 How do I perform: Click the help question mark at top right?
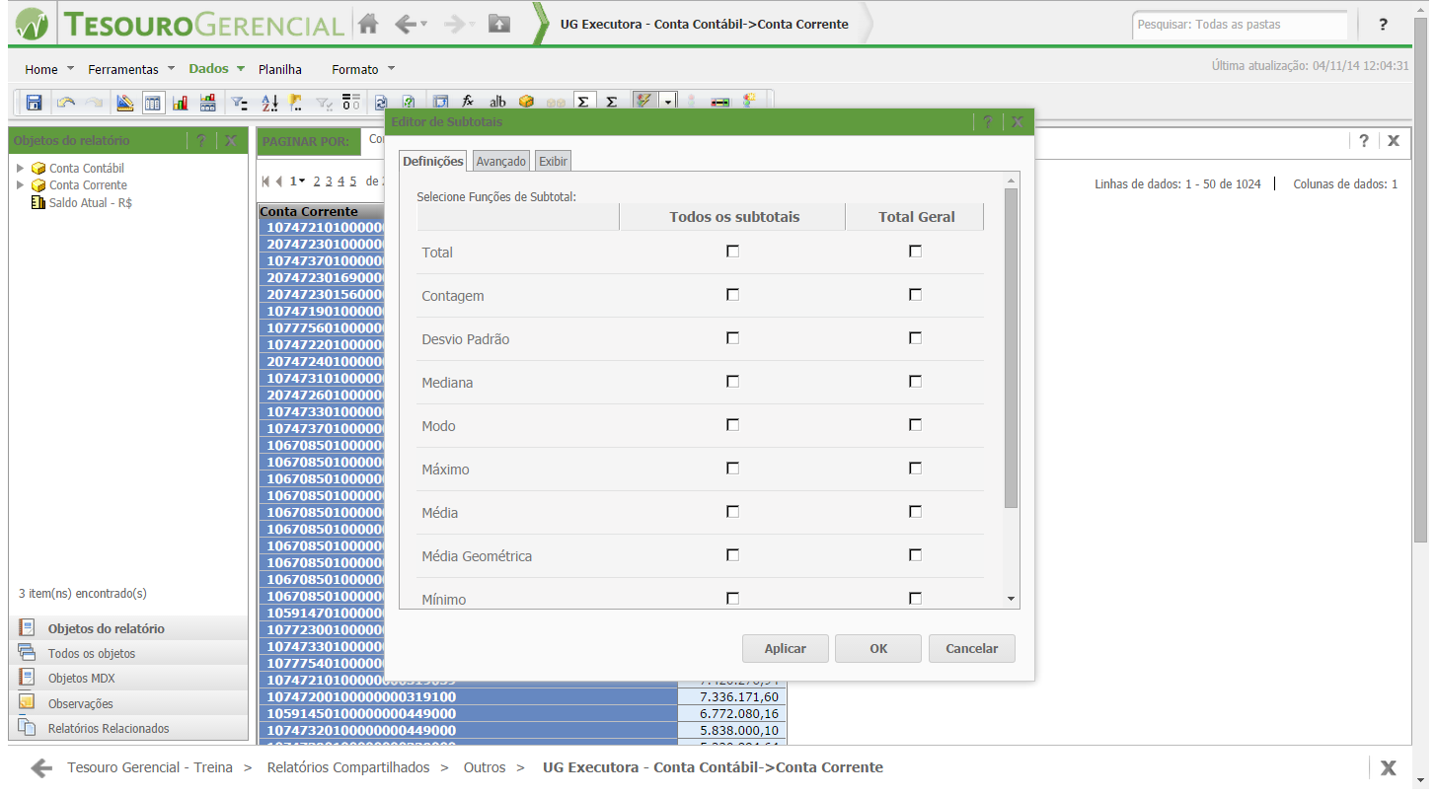coord(1384,25)
